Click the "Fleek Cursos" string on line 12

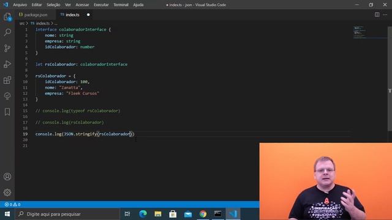83,94
